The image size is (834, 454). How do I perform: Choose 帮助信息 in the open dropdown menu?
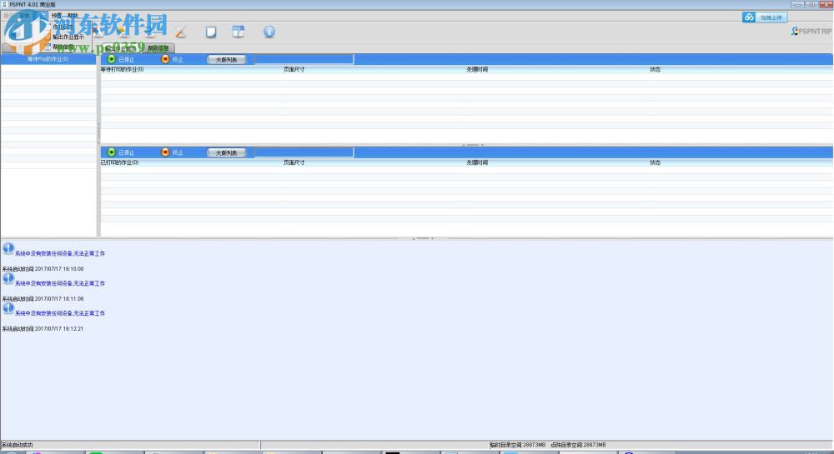[63, 47]
